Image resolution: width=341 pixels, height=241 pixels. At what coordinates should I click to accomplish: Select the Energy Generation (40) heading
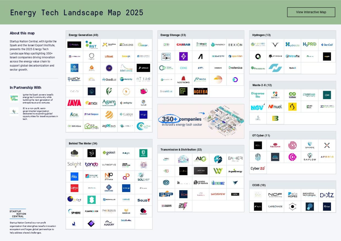pyautogui.click(x=83, y=35)
